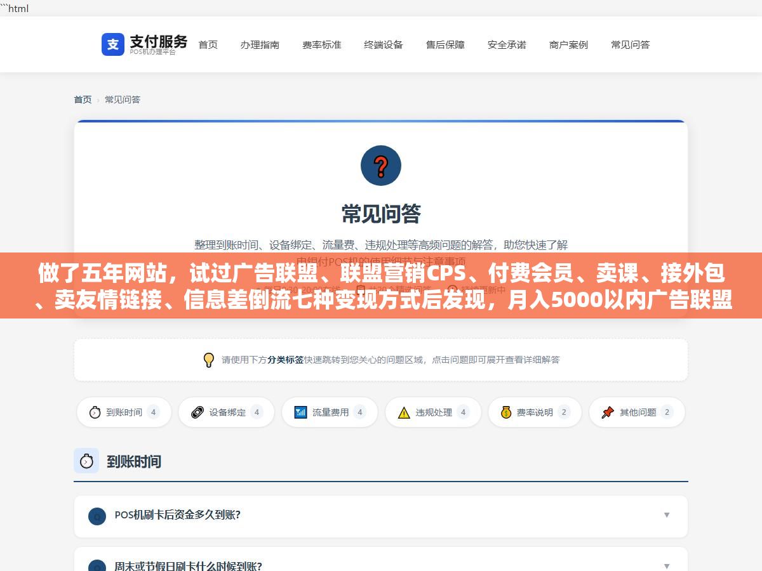This screenshot has width=762, height=571.
Task: Click the red question mark circle icon
Action: pos(381,166)
